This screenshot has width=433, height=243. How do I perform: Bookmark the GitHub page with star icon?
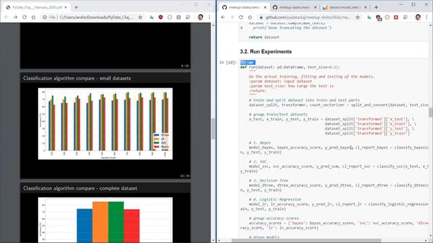point(358,18)
